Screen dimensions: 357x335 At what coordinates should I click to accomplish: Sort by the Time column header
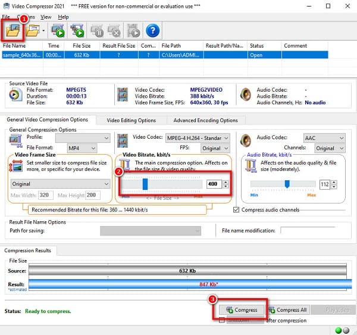54,46
